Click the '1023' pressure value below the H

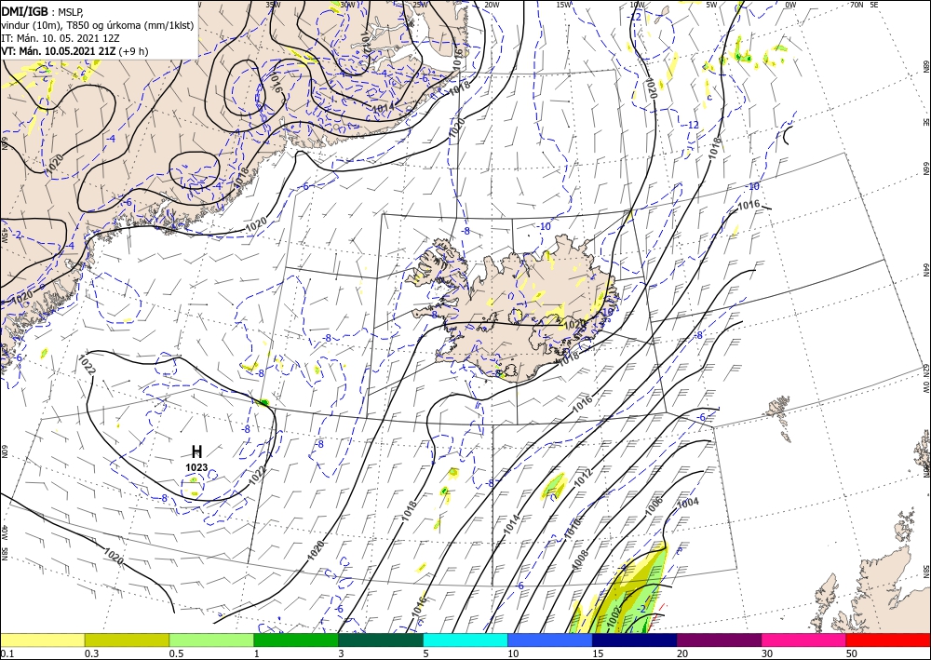pyautogui.click(x=196, y=467)
